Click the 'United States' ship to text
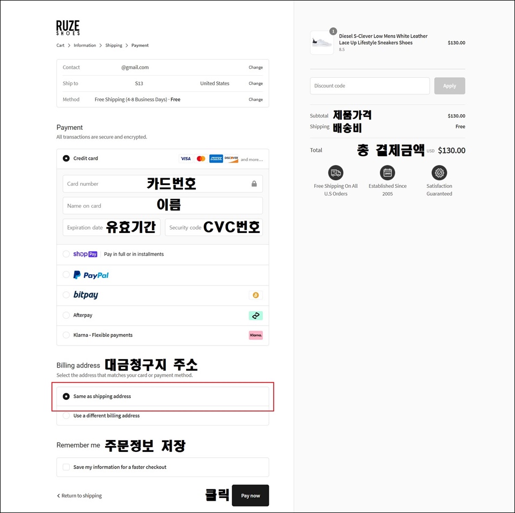 [215, 84]
